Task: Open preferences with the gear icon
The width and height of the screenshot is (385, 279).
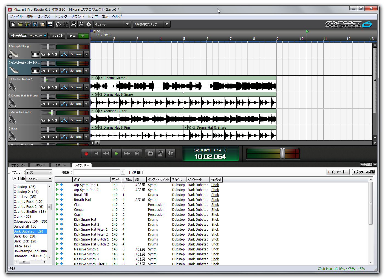Action: coord(89,24)
